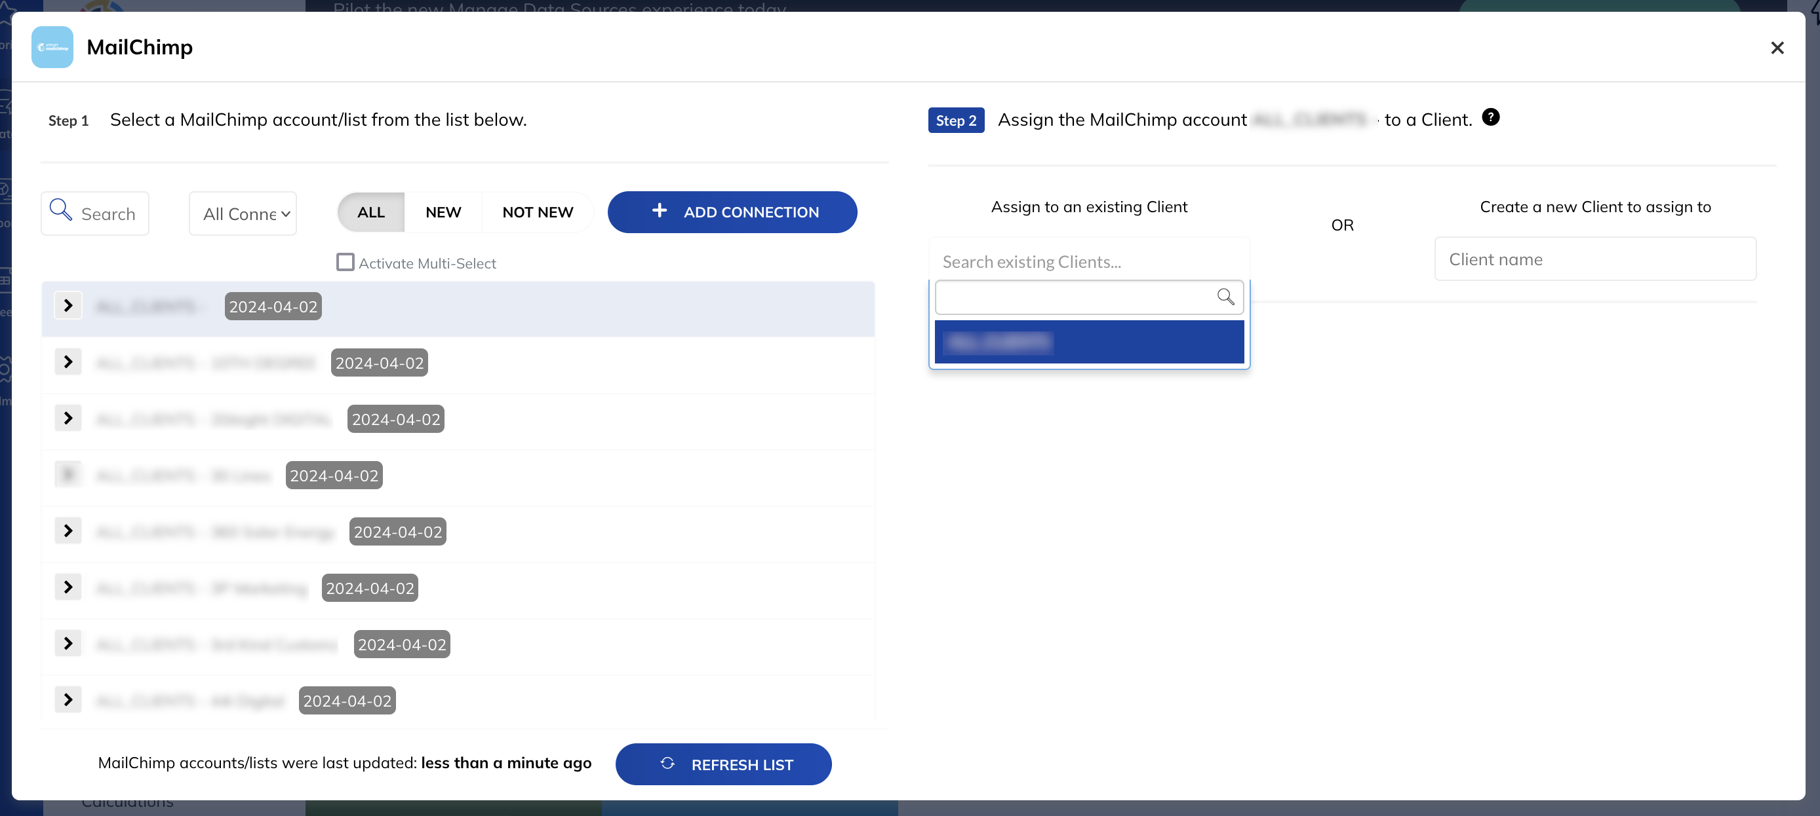Click the 2024-04-02 badge in second row
The width and height of the screenshot is (1820, 816).
pos(380,363)
